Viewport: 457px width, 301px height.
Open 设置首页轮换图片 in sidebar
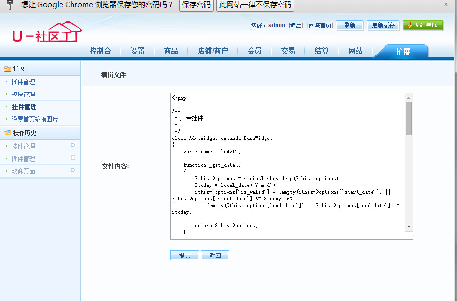tap(35, 119)
